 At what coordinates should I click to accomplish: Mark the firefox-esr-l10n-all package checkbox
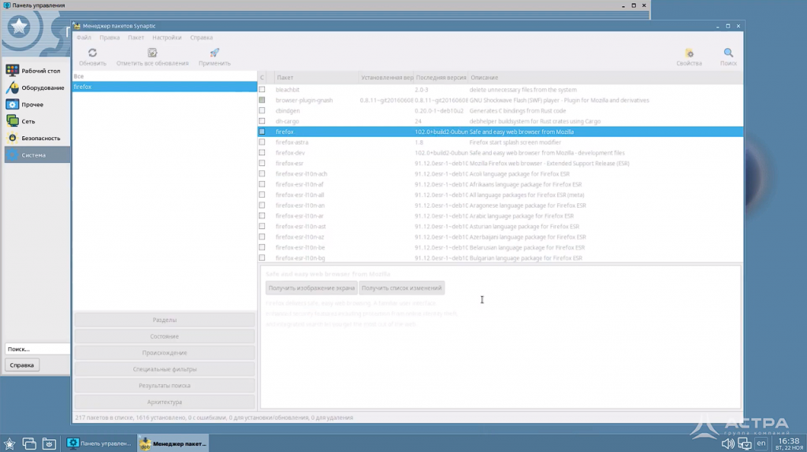click(x=262, y=195)
